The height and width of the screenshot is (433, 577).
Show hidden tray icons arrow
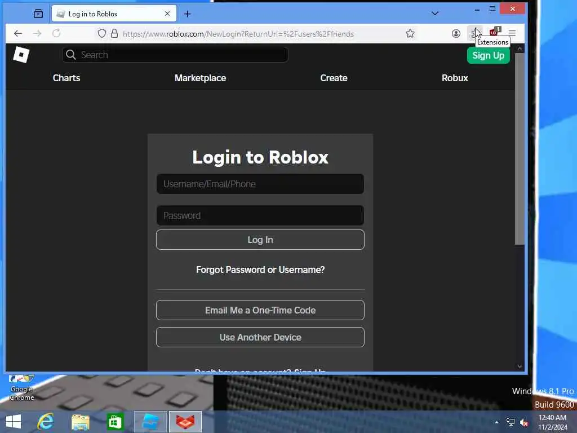(x=497, y=422)
